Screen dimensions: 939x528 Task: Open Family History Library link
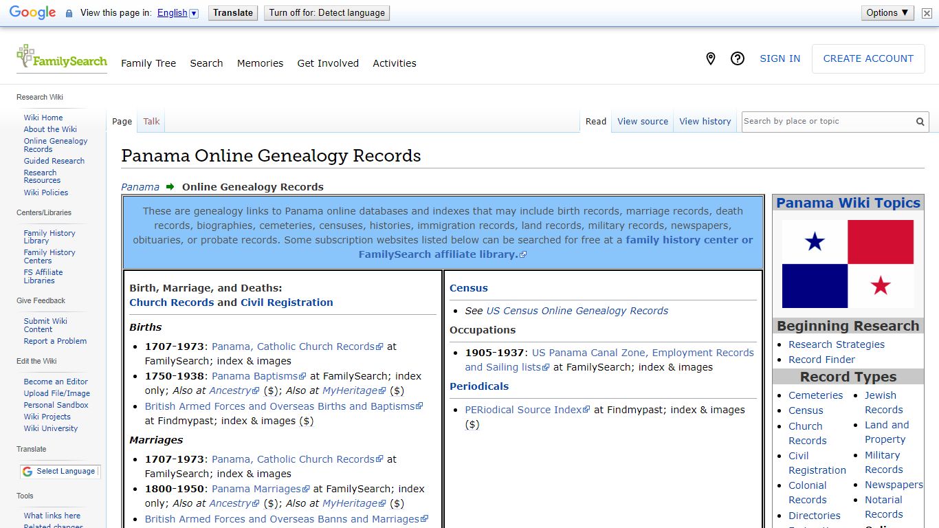click(49, 237)
